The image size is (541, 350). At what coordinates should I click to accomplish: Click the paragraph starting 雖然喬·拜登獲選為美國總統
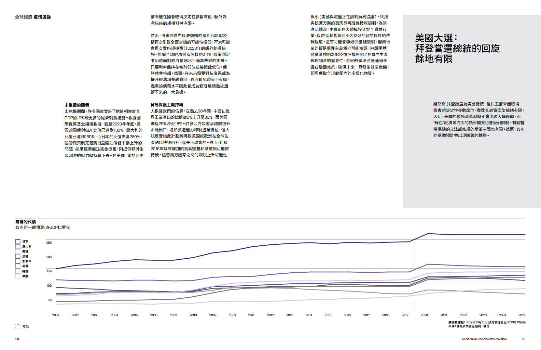[479, 120]
